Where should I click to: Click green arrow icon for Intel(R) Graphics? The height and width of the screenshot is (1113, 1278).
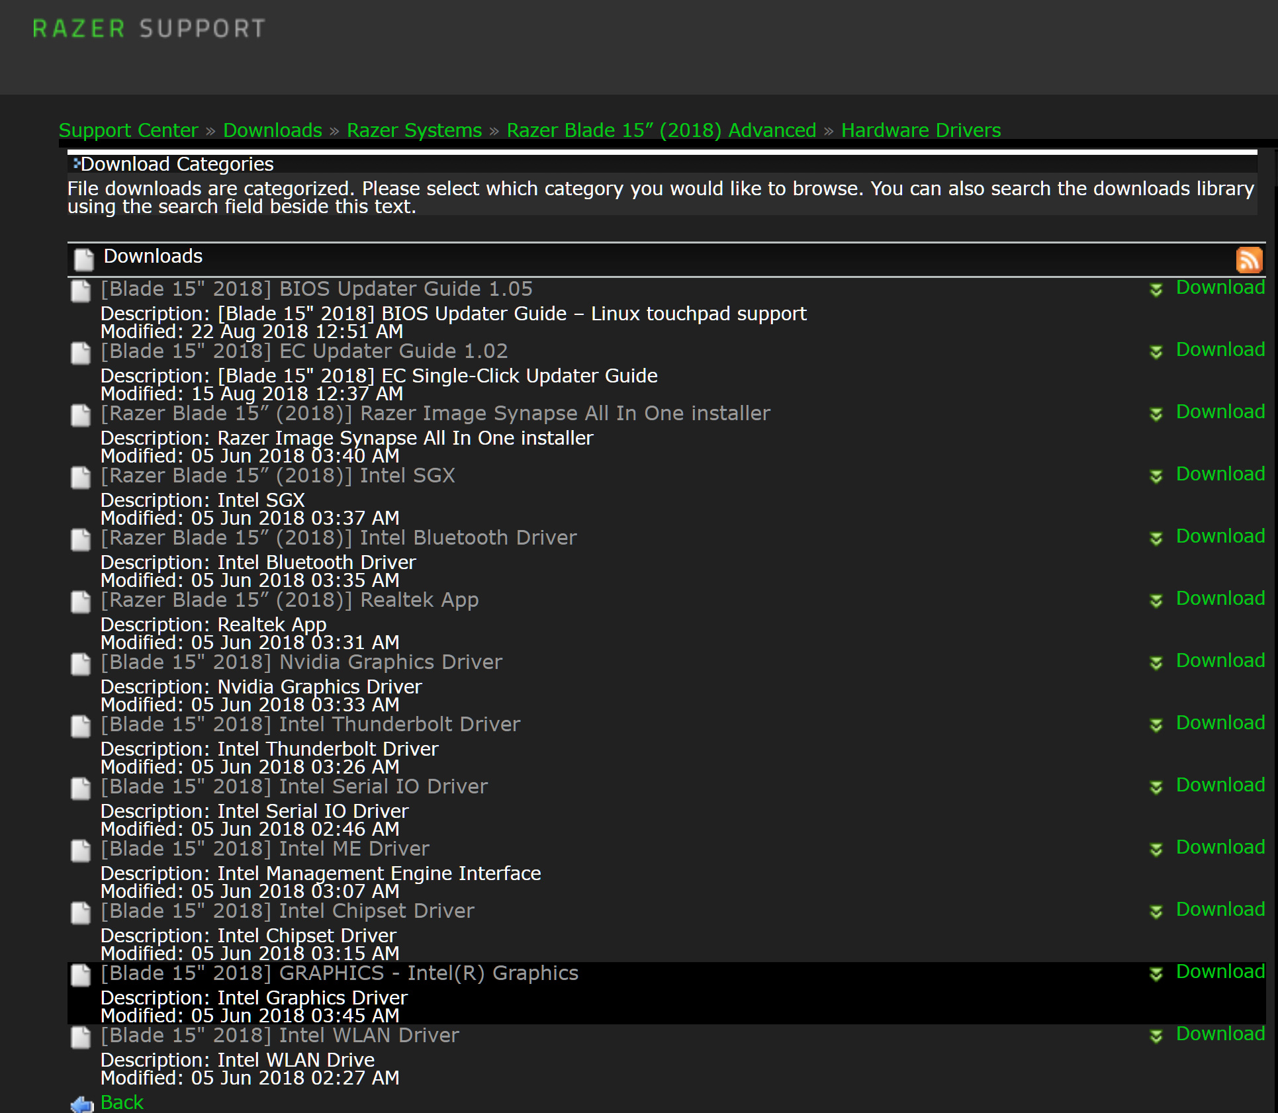tap(1156, 974)
